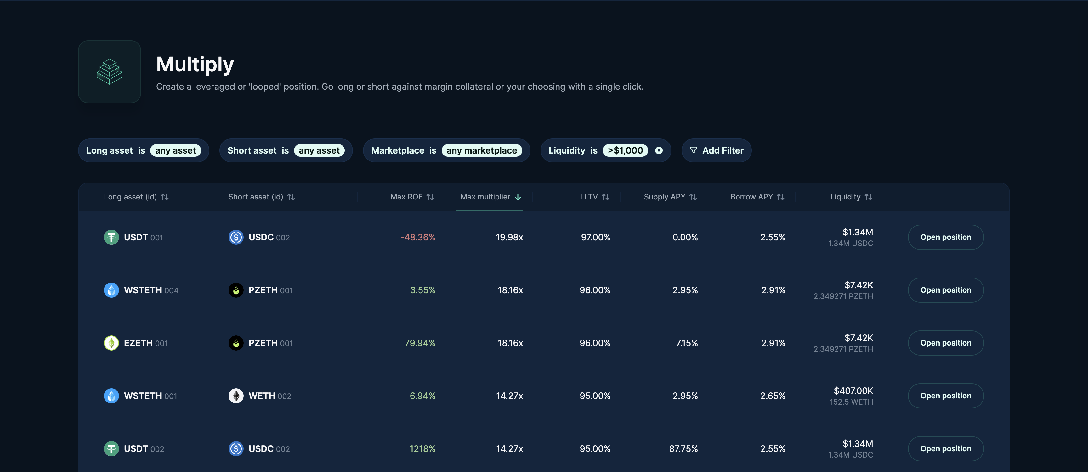Click the EZETH 001 long asset label
This screenshot has width=1088, height=472.
tap(146, 343)
